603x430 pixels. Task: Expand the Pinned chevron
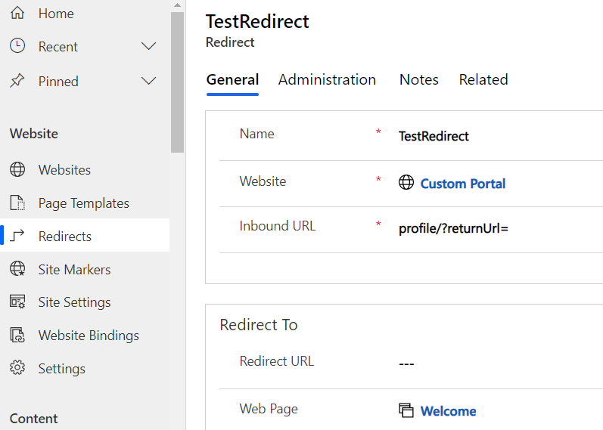click(x=148, y=81)
